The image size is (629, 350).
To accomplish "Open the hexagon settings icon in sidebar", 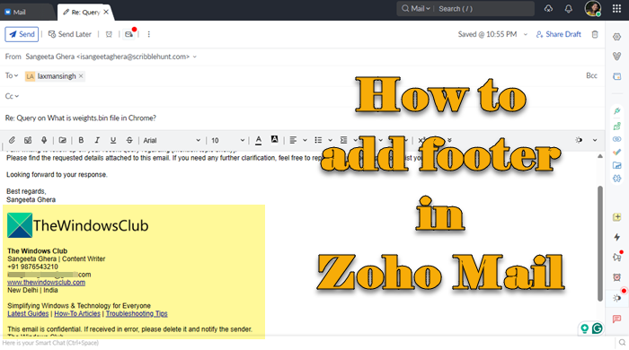I will tap(617, 37).
